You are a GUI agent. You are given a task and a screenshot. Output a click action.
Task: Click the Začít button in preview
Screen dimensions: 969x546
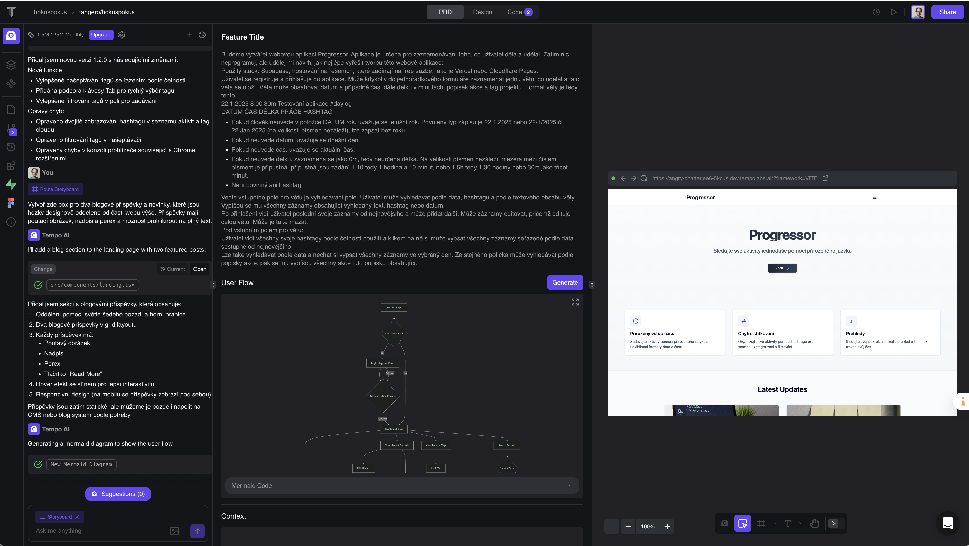pos(782,268)
